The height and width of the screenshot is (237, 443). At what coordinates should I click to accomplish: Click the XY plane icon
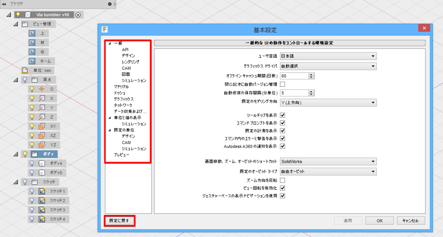pos(42,126)
